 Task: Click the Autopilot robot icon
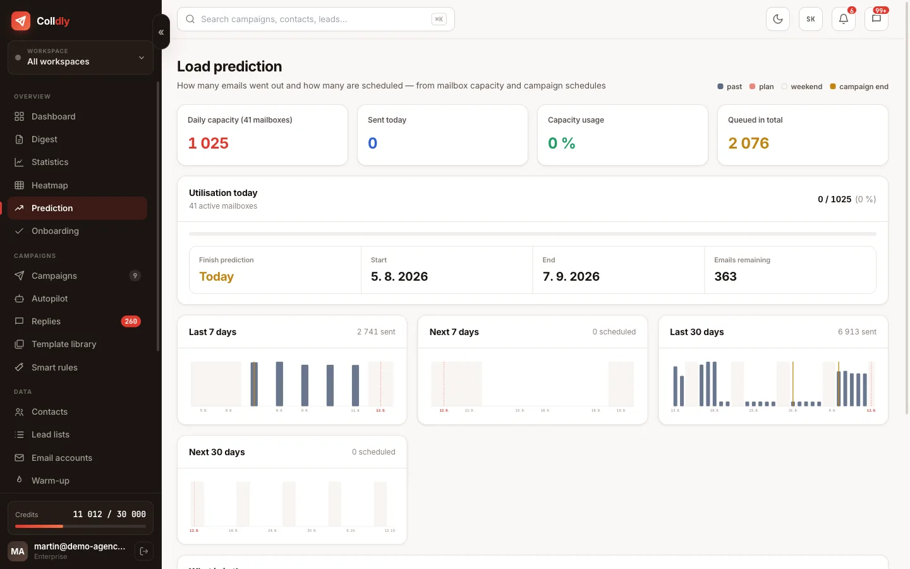[19, 298]
